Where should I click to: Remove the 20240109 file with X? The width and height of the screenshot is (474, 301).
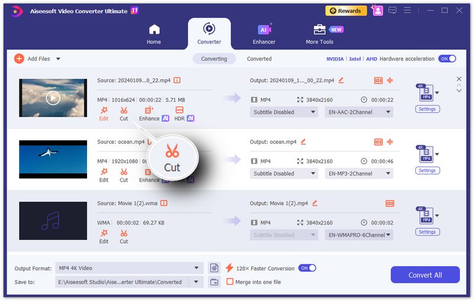[x=459, y=79]
